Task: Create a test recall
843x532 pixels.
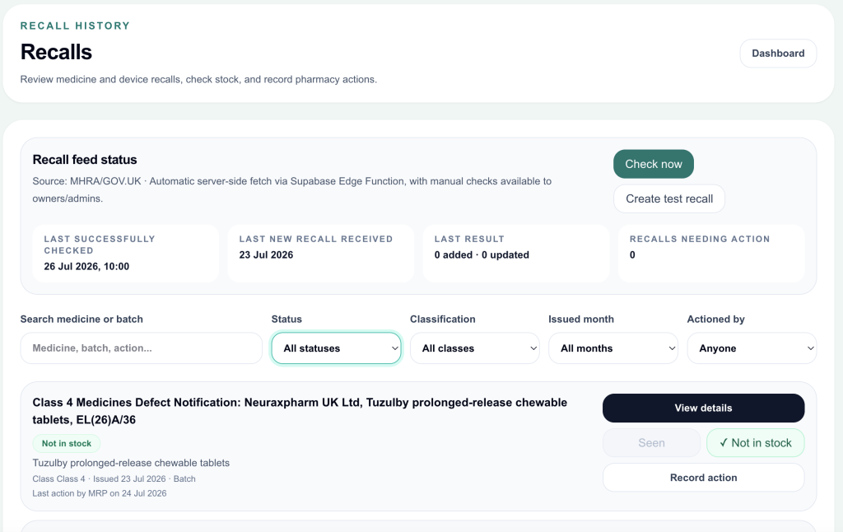Action: [668, 198]
